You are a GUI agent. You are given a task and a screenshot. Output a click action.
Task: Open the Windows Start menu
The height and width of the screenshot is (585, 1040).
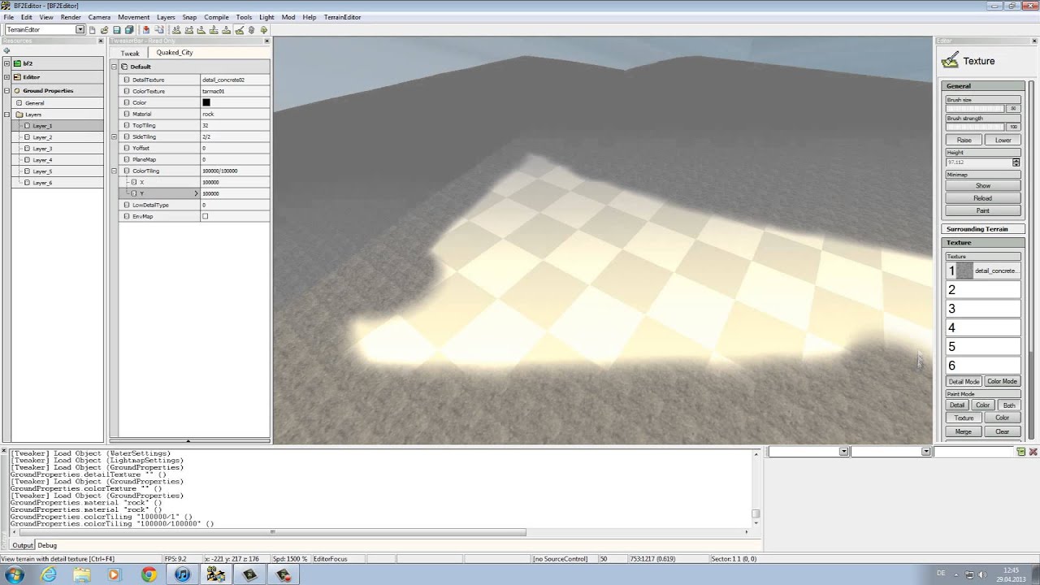point(15,574)
